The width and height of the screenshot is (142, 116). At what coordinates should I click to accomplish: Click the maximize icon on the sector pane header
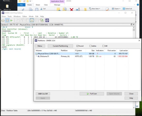[131, 24]
